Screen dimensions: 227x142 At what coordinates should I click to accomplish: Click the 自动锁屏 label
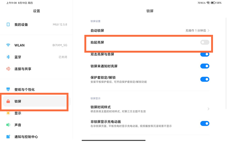tap(97, 31)
